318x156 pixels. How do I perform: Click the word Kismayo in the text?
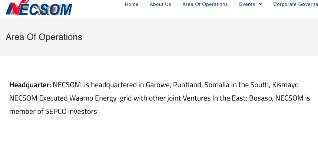(285, 85)
